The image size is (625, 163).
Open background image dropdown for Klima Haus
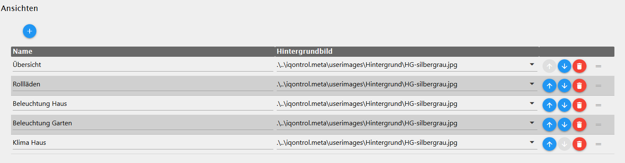pos(407,143)
